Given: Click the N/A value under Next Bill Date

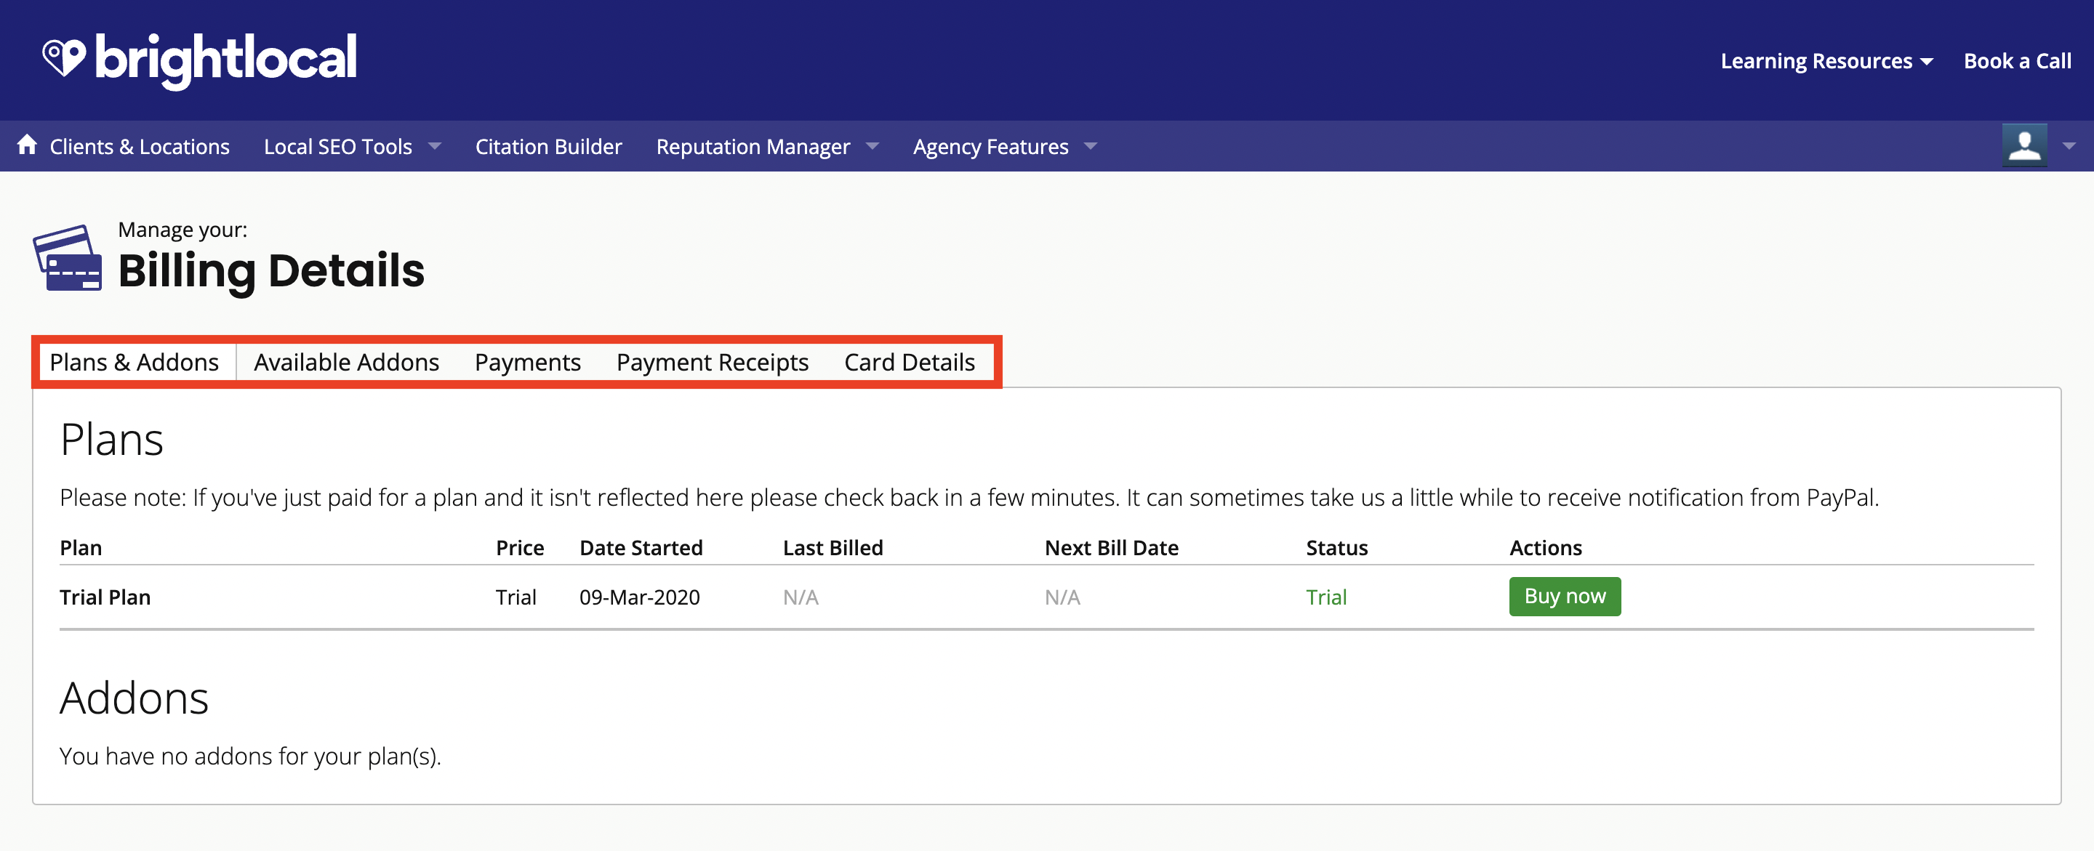Looking at the screenshot, I should pos(1062,597).
